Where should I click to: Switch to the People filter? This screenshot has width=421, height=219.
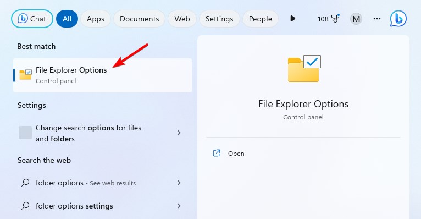tap(261, 19)
